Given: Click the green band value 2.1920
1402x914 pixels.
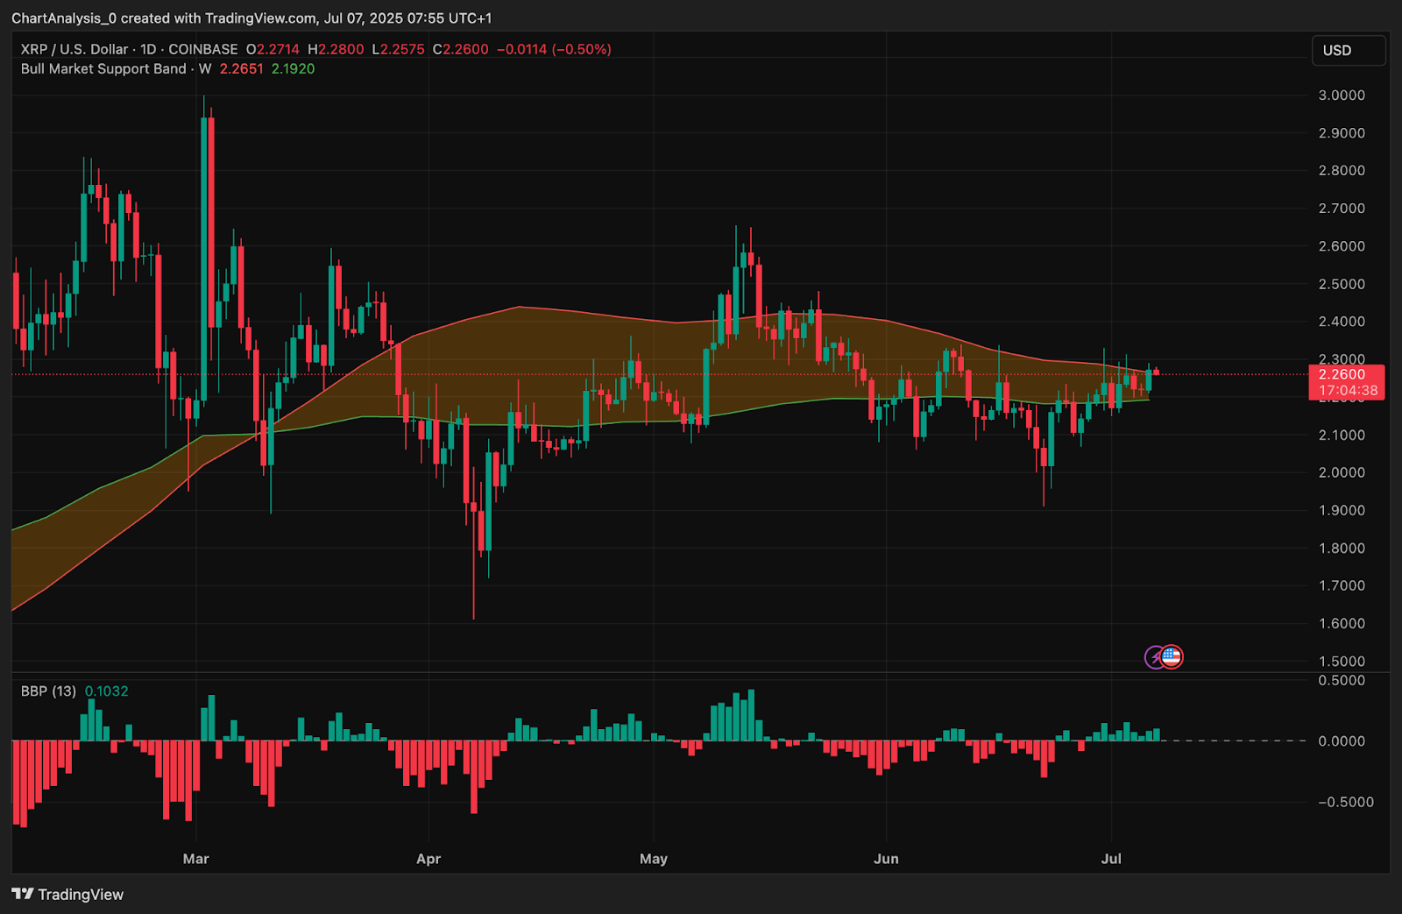Looking at the screenshot, I should pos(293,68).
